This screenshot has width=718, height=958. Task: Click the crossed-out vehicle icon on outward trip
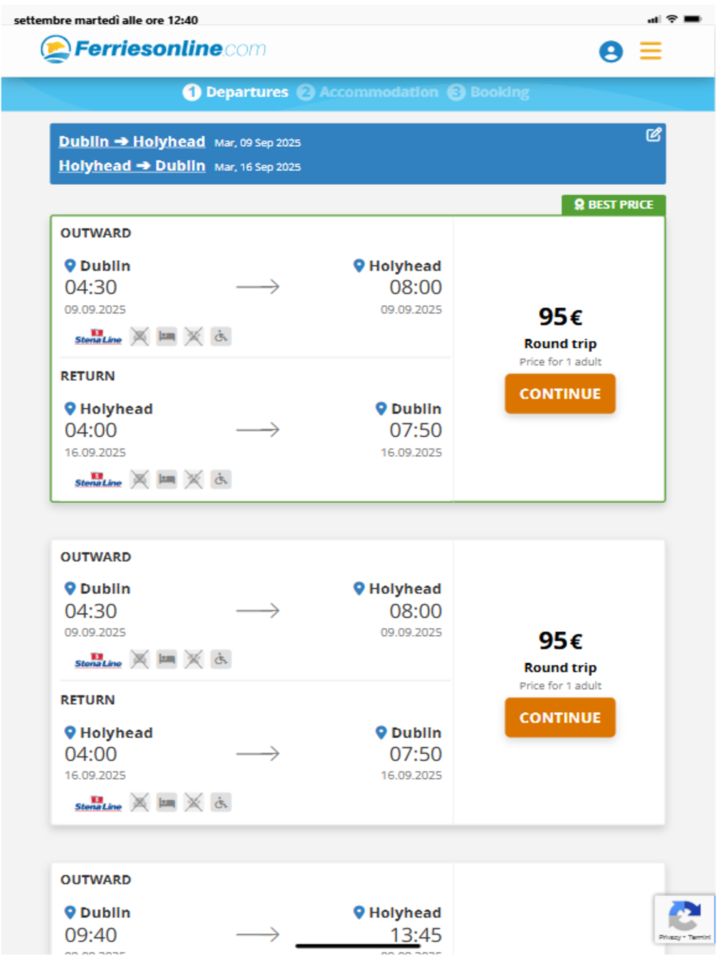[141, 336]
